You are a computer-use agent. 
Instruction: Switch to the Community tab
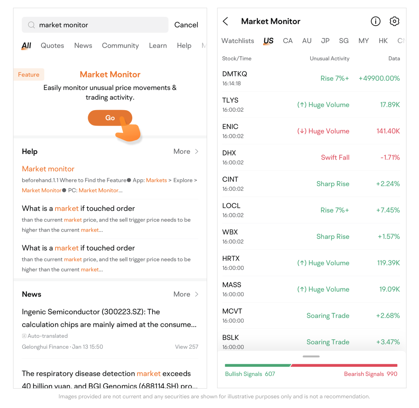(120, 45)
